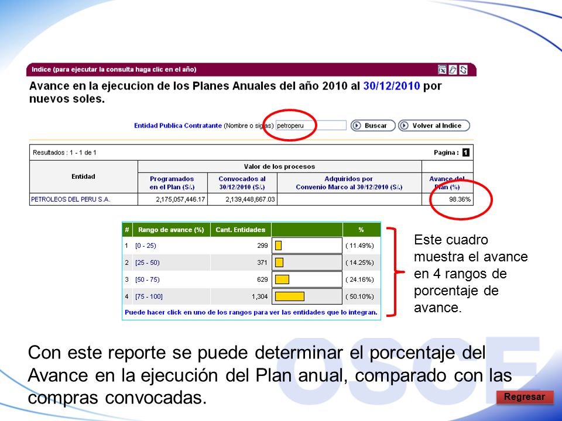Sort by Avance del Plan (%) column
This screenshot has width=562, height=421.
pos(447,183)
